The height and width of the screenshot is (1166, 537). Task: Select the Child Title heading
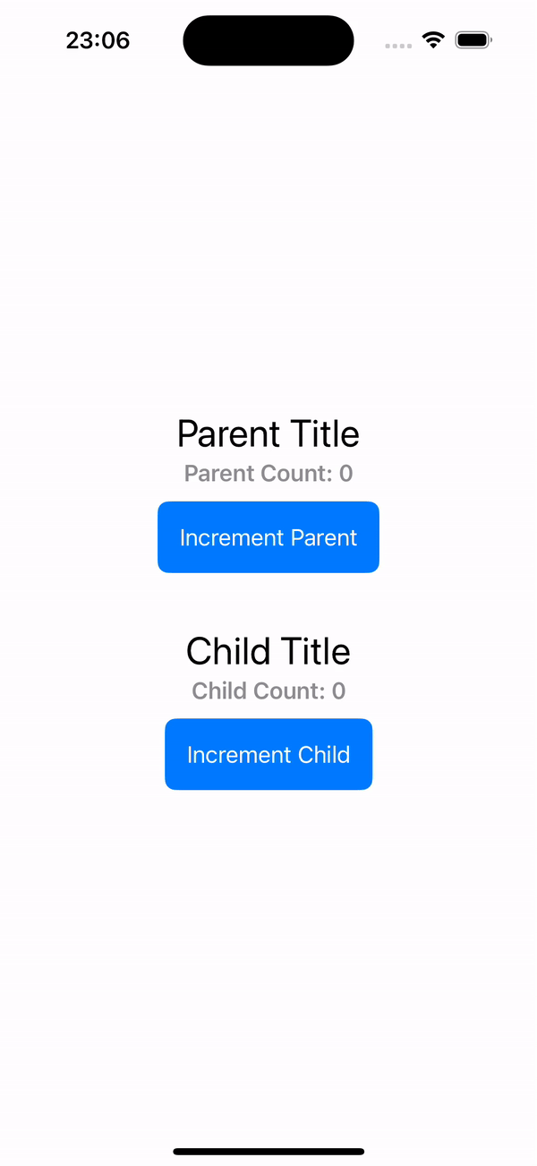click(268, 651)
